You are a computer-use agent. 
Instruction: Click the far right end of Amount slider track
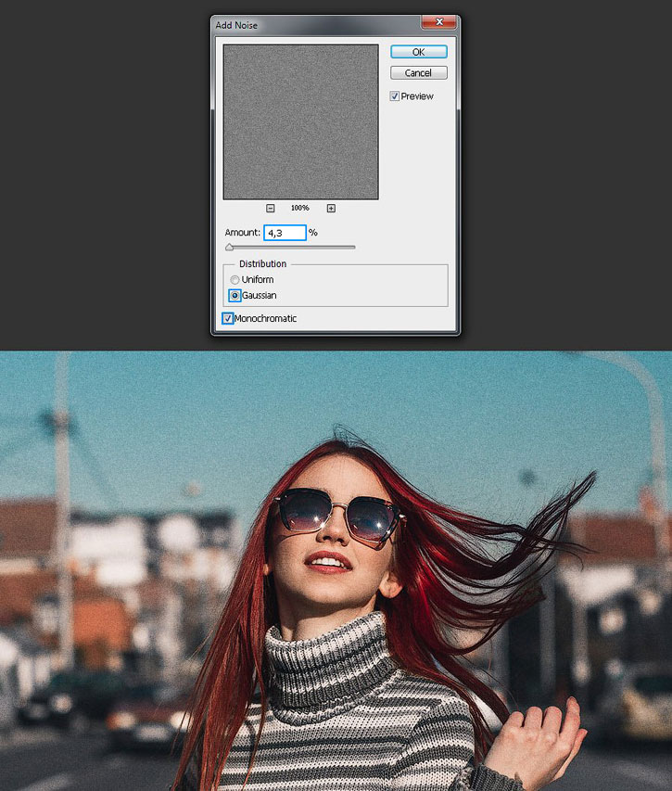coord(353,248)
